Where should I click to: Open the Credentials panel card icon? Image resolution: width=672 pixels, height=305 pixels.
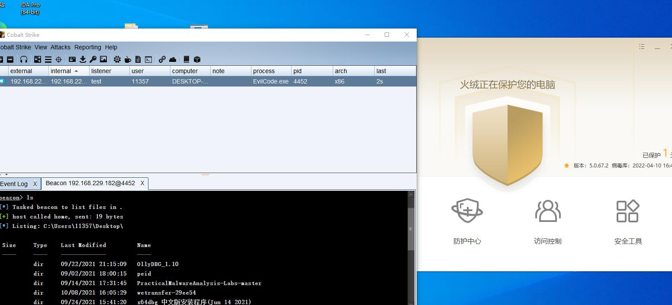[x=73, y=59]
